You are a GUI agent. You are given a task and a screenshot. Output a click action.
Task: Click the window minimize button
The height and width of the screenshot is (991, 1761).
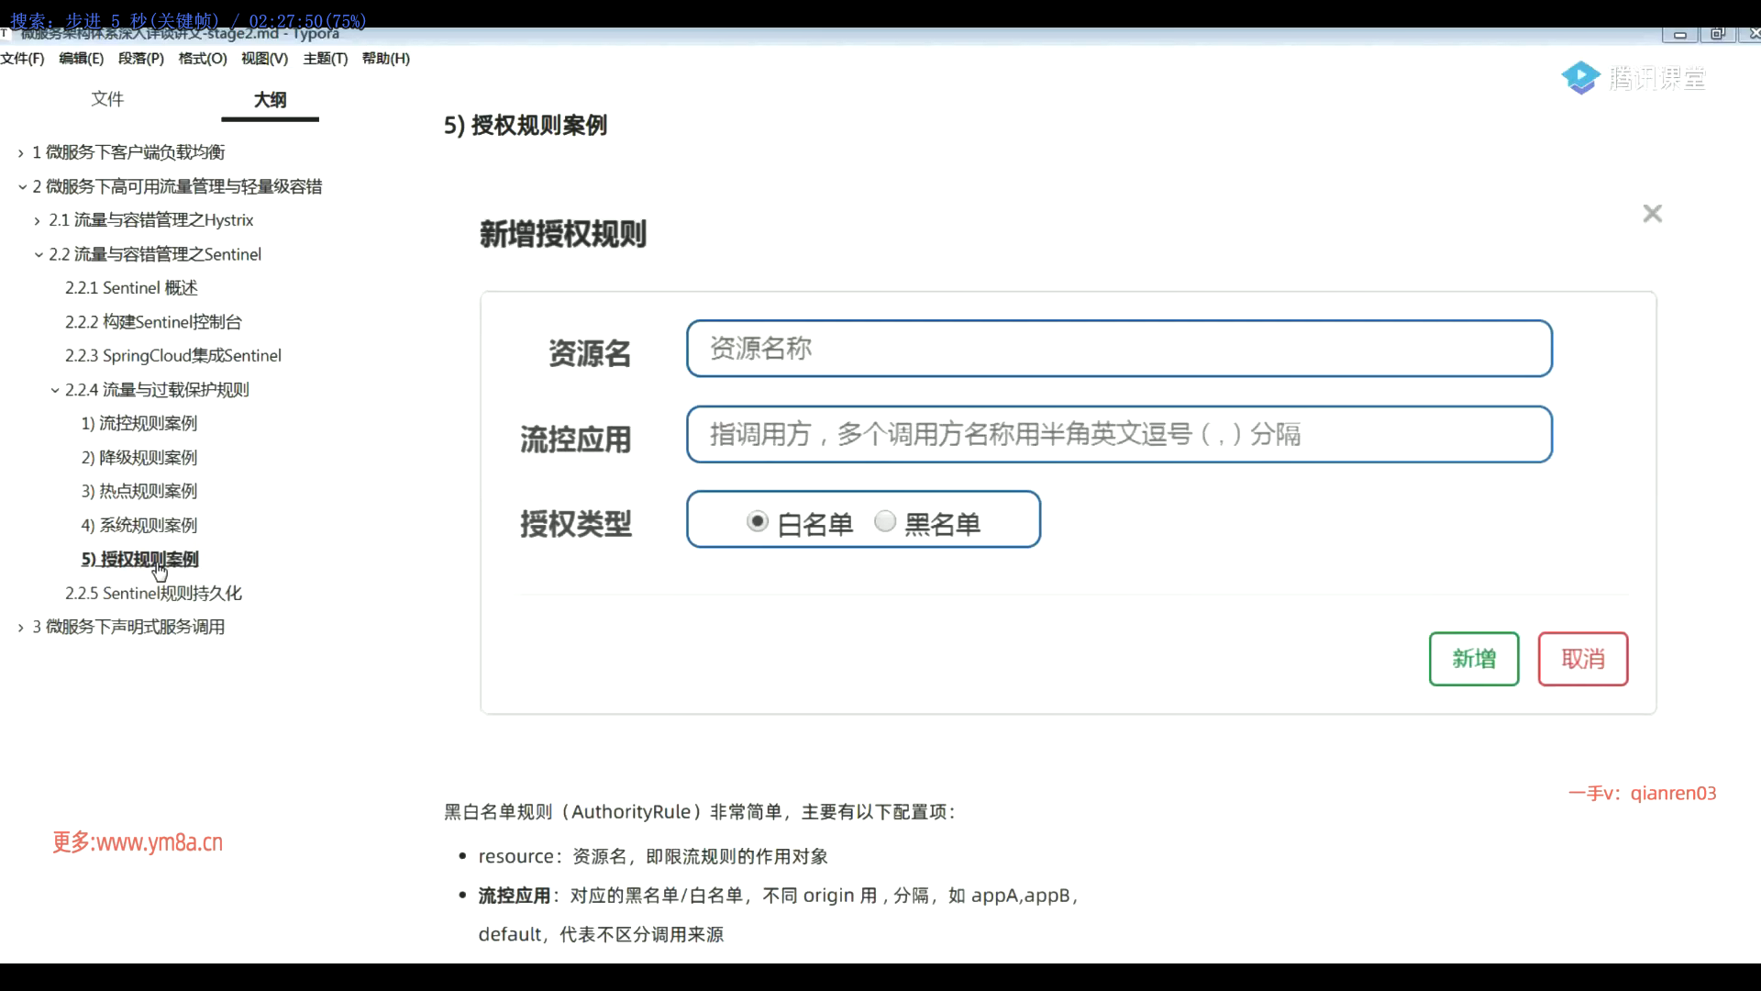pyautogui.click(x=1679, y=35)
